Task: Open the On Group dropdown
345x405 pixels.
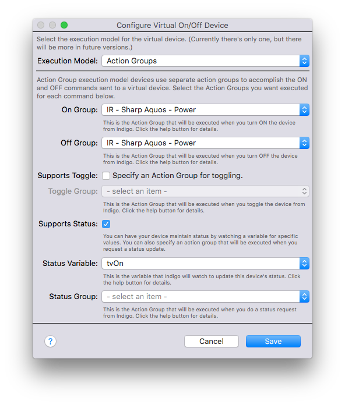Action: coord(205,110)
